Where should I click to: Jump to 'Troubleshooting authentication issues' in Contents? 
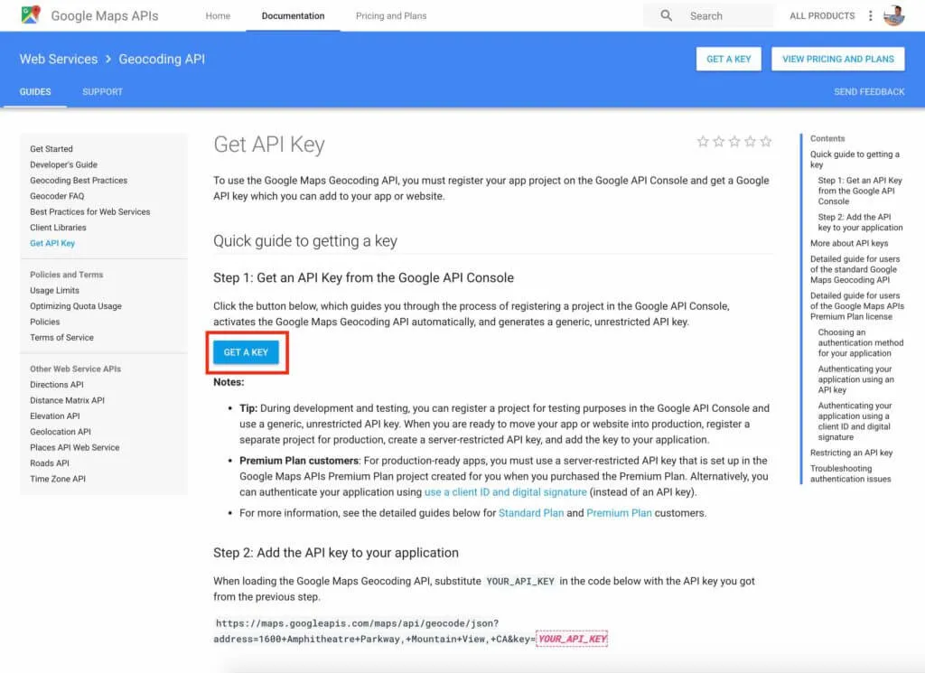[851, 473]
